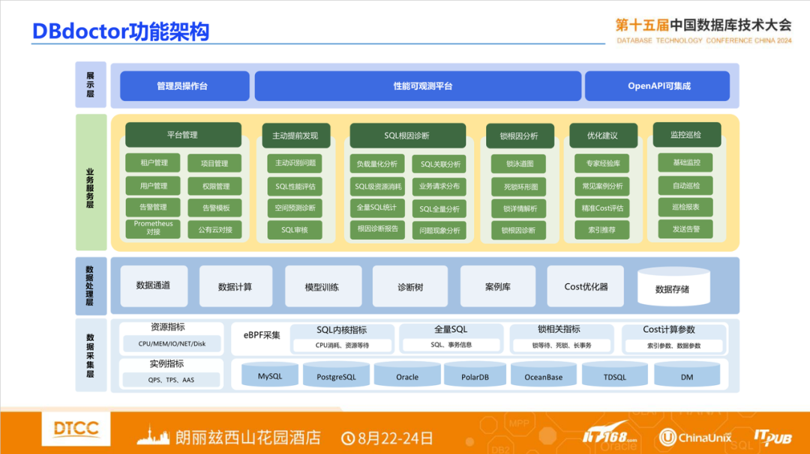810x454 pixels.
Task: Click the 租户管理 box
Action: click(153, 163)
